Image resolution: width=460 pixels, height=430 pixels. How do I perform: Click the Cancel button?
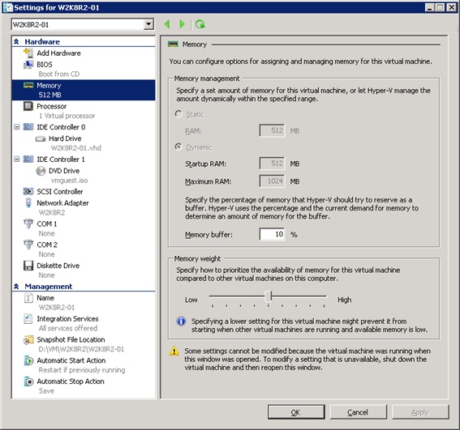tap(359, 412)
